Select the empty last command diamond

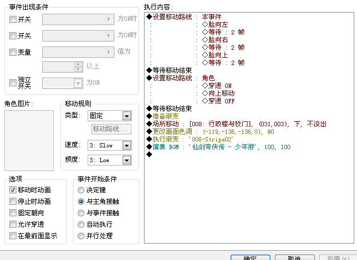(149, 155)
